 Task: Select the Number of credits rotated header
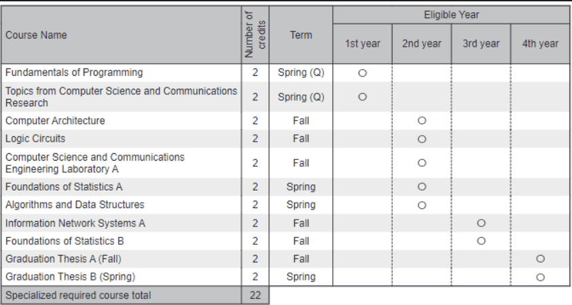[255, 35]
